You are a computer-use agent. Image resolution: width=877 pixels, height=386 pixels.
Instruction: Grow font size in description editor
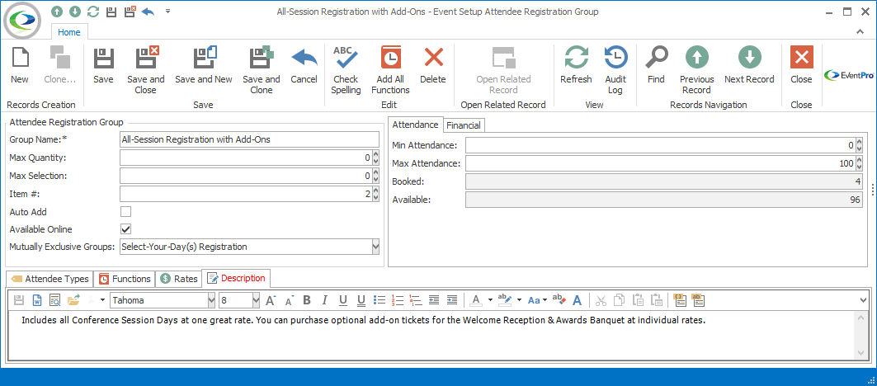271,300
